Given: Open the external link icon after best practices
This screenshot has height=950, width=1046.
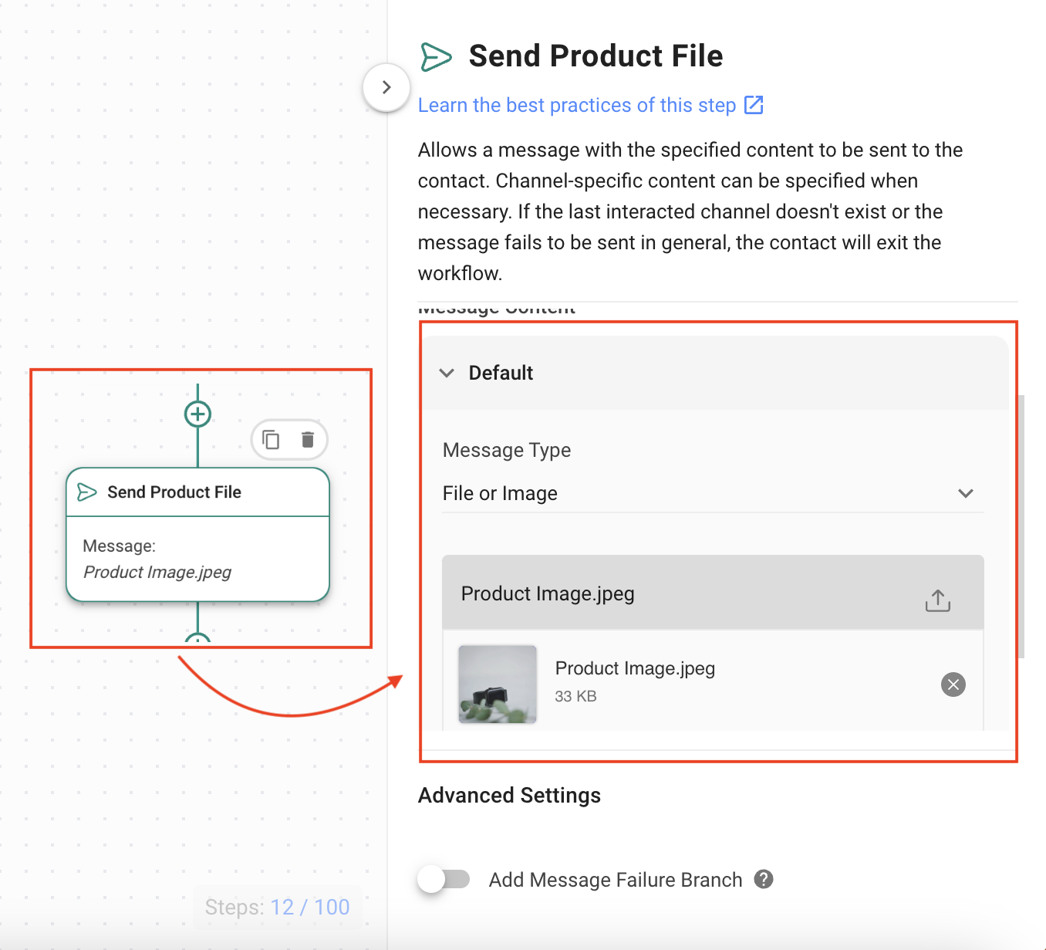Looking at the screenshot, I should point(753,105).
